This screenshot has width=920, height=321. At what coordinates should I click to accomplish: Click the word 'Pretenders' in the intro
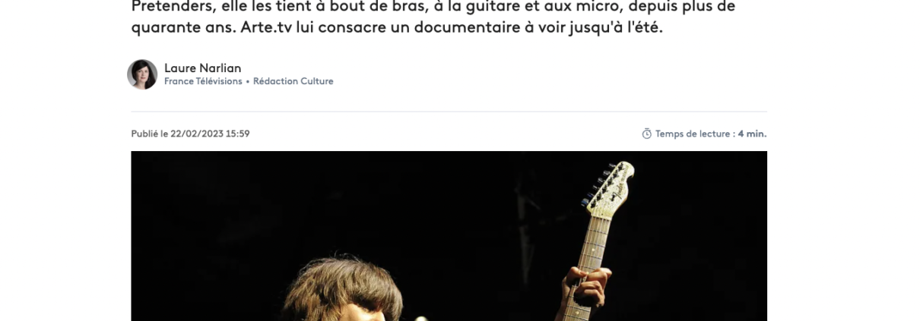[169, 6]
